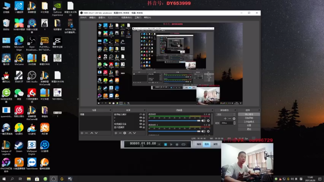Viewport: 324px width, 182px height.
Task: Add a scene transition with the plus icon
Action: (x=225, y=118)
